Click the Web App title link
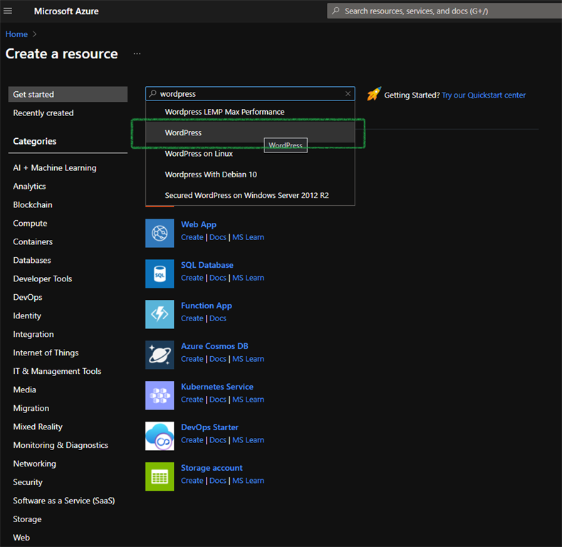The height and width of the screenshot is (547, 562). coord(199,224)
